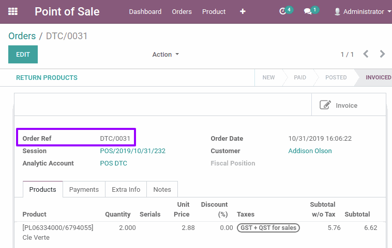Open the Administrator user dropdown
Viewport: 392px width, 248px height.
363,12
